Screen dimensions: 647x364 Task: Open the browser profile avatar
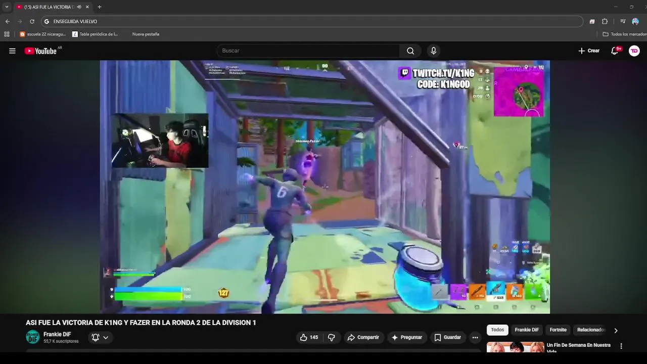click(x=635, y=21)
